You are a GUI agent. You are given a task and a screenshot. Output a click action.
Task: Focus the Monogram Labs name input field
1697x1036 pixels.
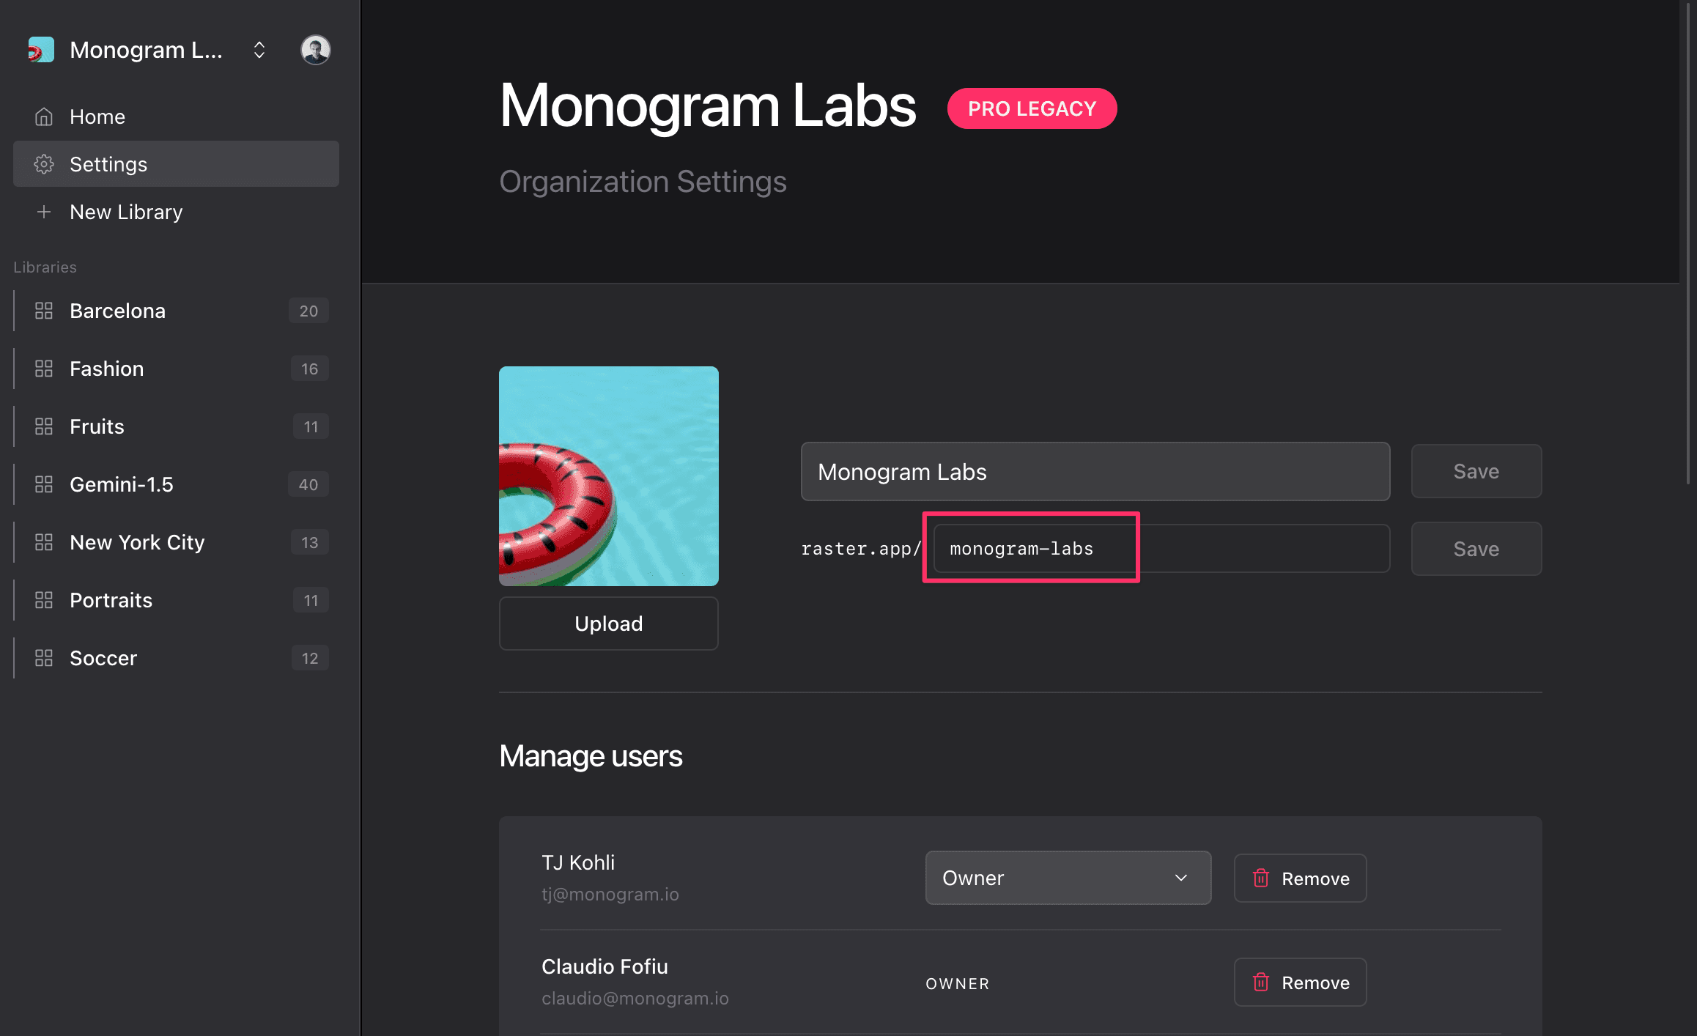coord(1095,471)
